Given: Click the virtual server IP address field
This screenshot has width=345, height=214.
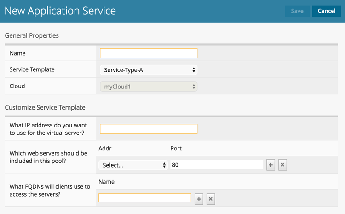Looking at the screenshot, I should (x=149, y=129).
